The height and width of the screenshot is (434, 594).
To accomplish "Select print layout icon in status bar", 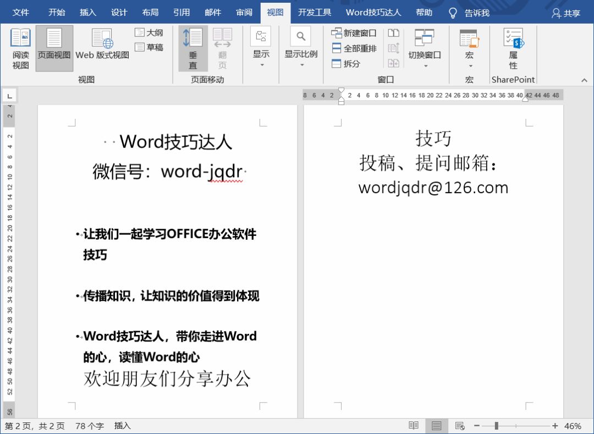I will [436, 426].
